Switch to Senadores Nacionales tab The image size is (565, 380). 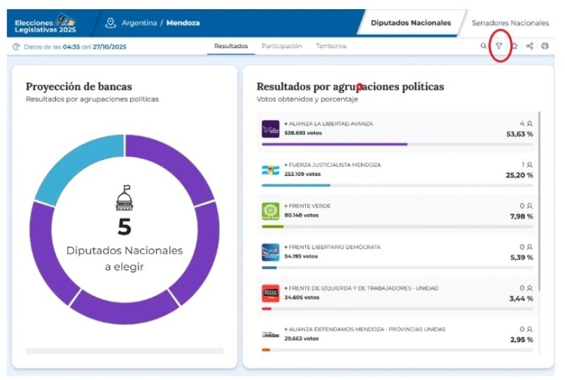click(x=510, y=23)
